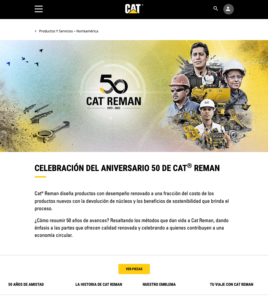The width and height of the screenshot is (268, 298).
Task: Click the CAT logo in header
Action: point(134,9)
